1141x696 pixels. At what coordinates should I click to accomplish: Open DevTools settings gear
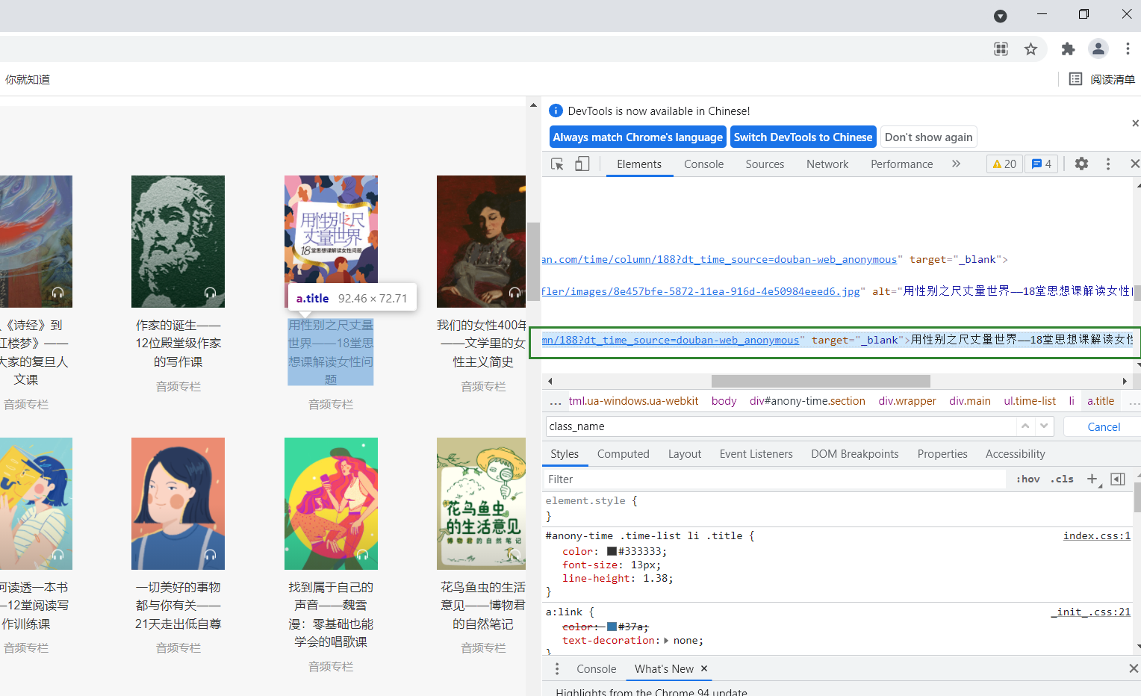pyautogui.click(x=1081, y=164)
